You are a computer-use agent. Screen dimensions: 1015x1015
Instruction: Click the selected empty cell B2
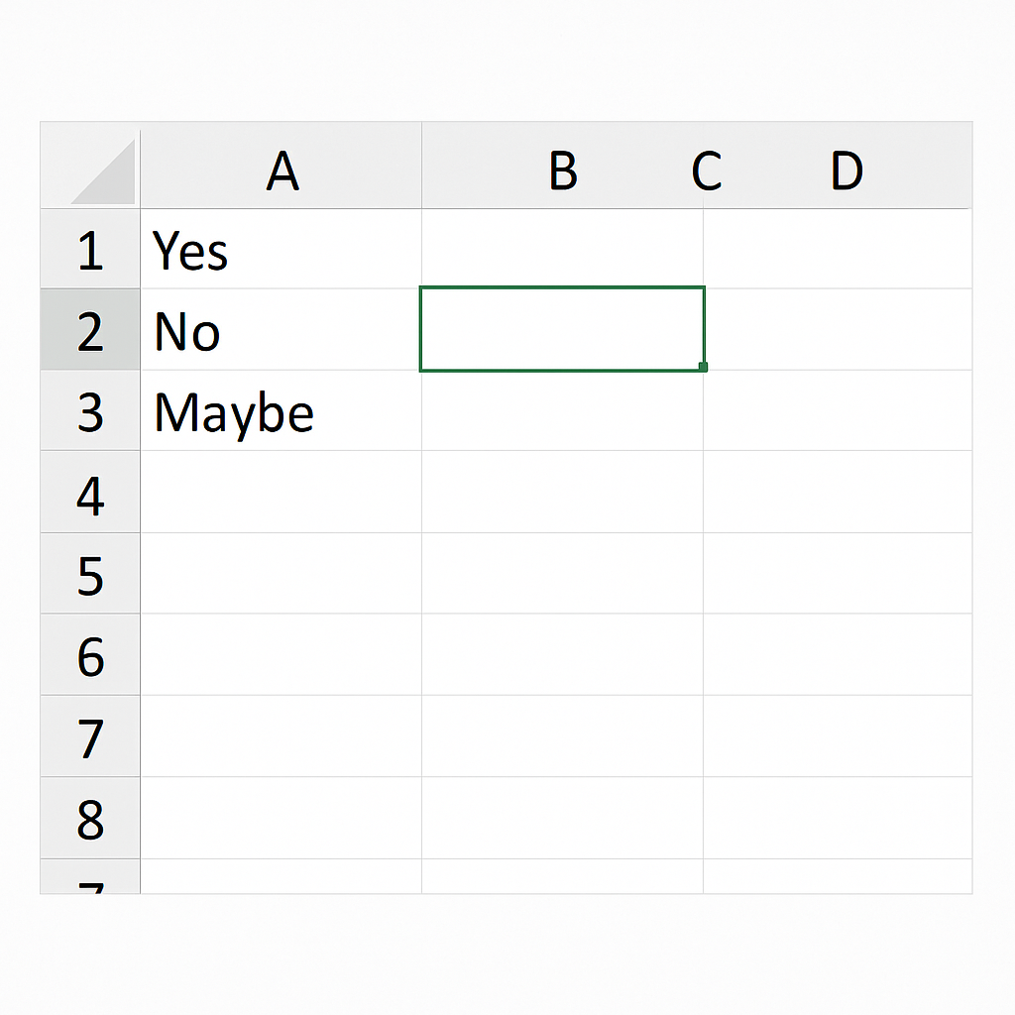tap(562, 329)
